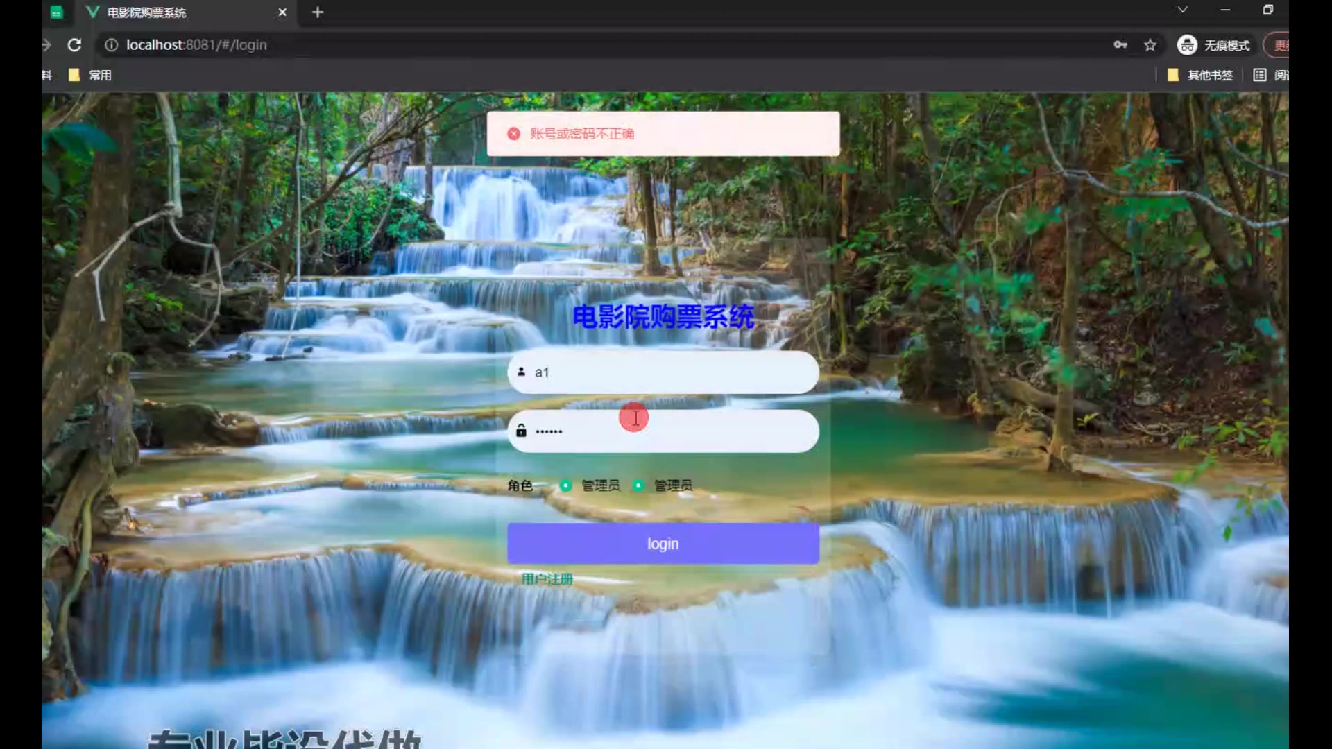Screen dimensions: 1332x749
Task: Close the 电影院购票系统 tab
Action: point(282,12)
